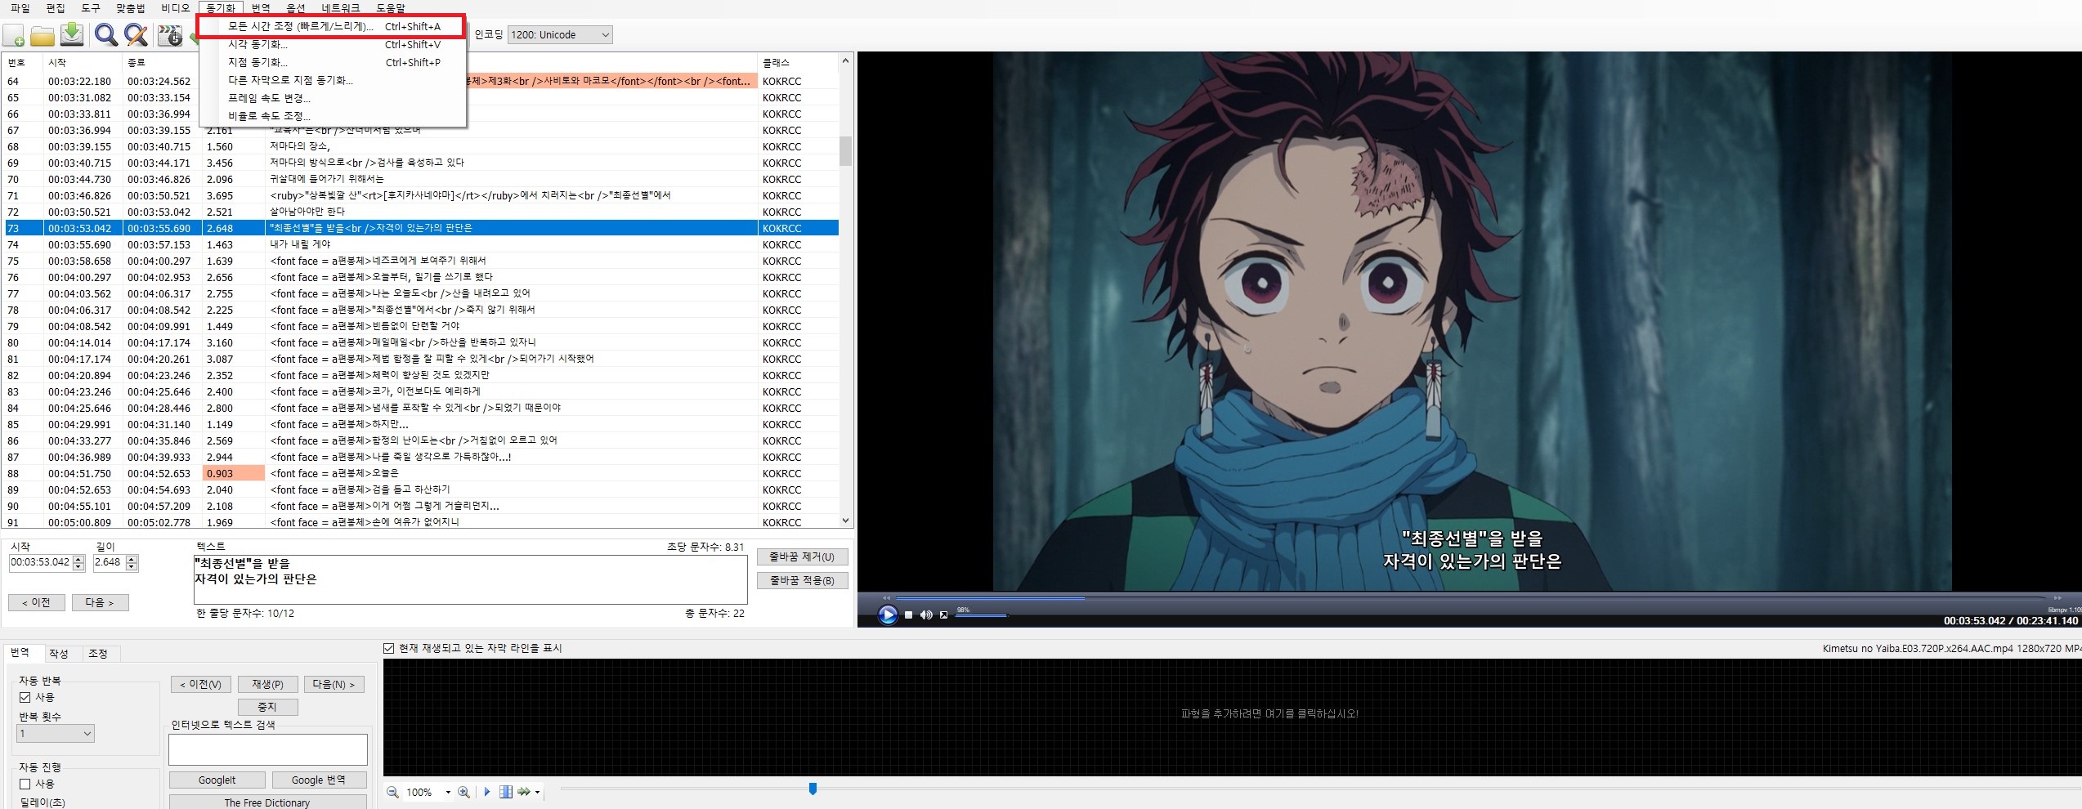
Task: Choose 프레임 속도 변경 menu entry
Action: click(x=333, y=98)
